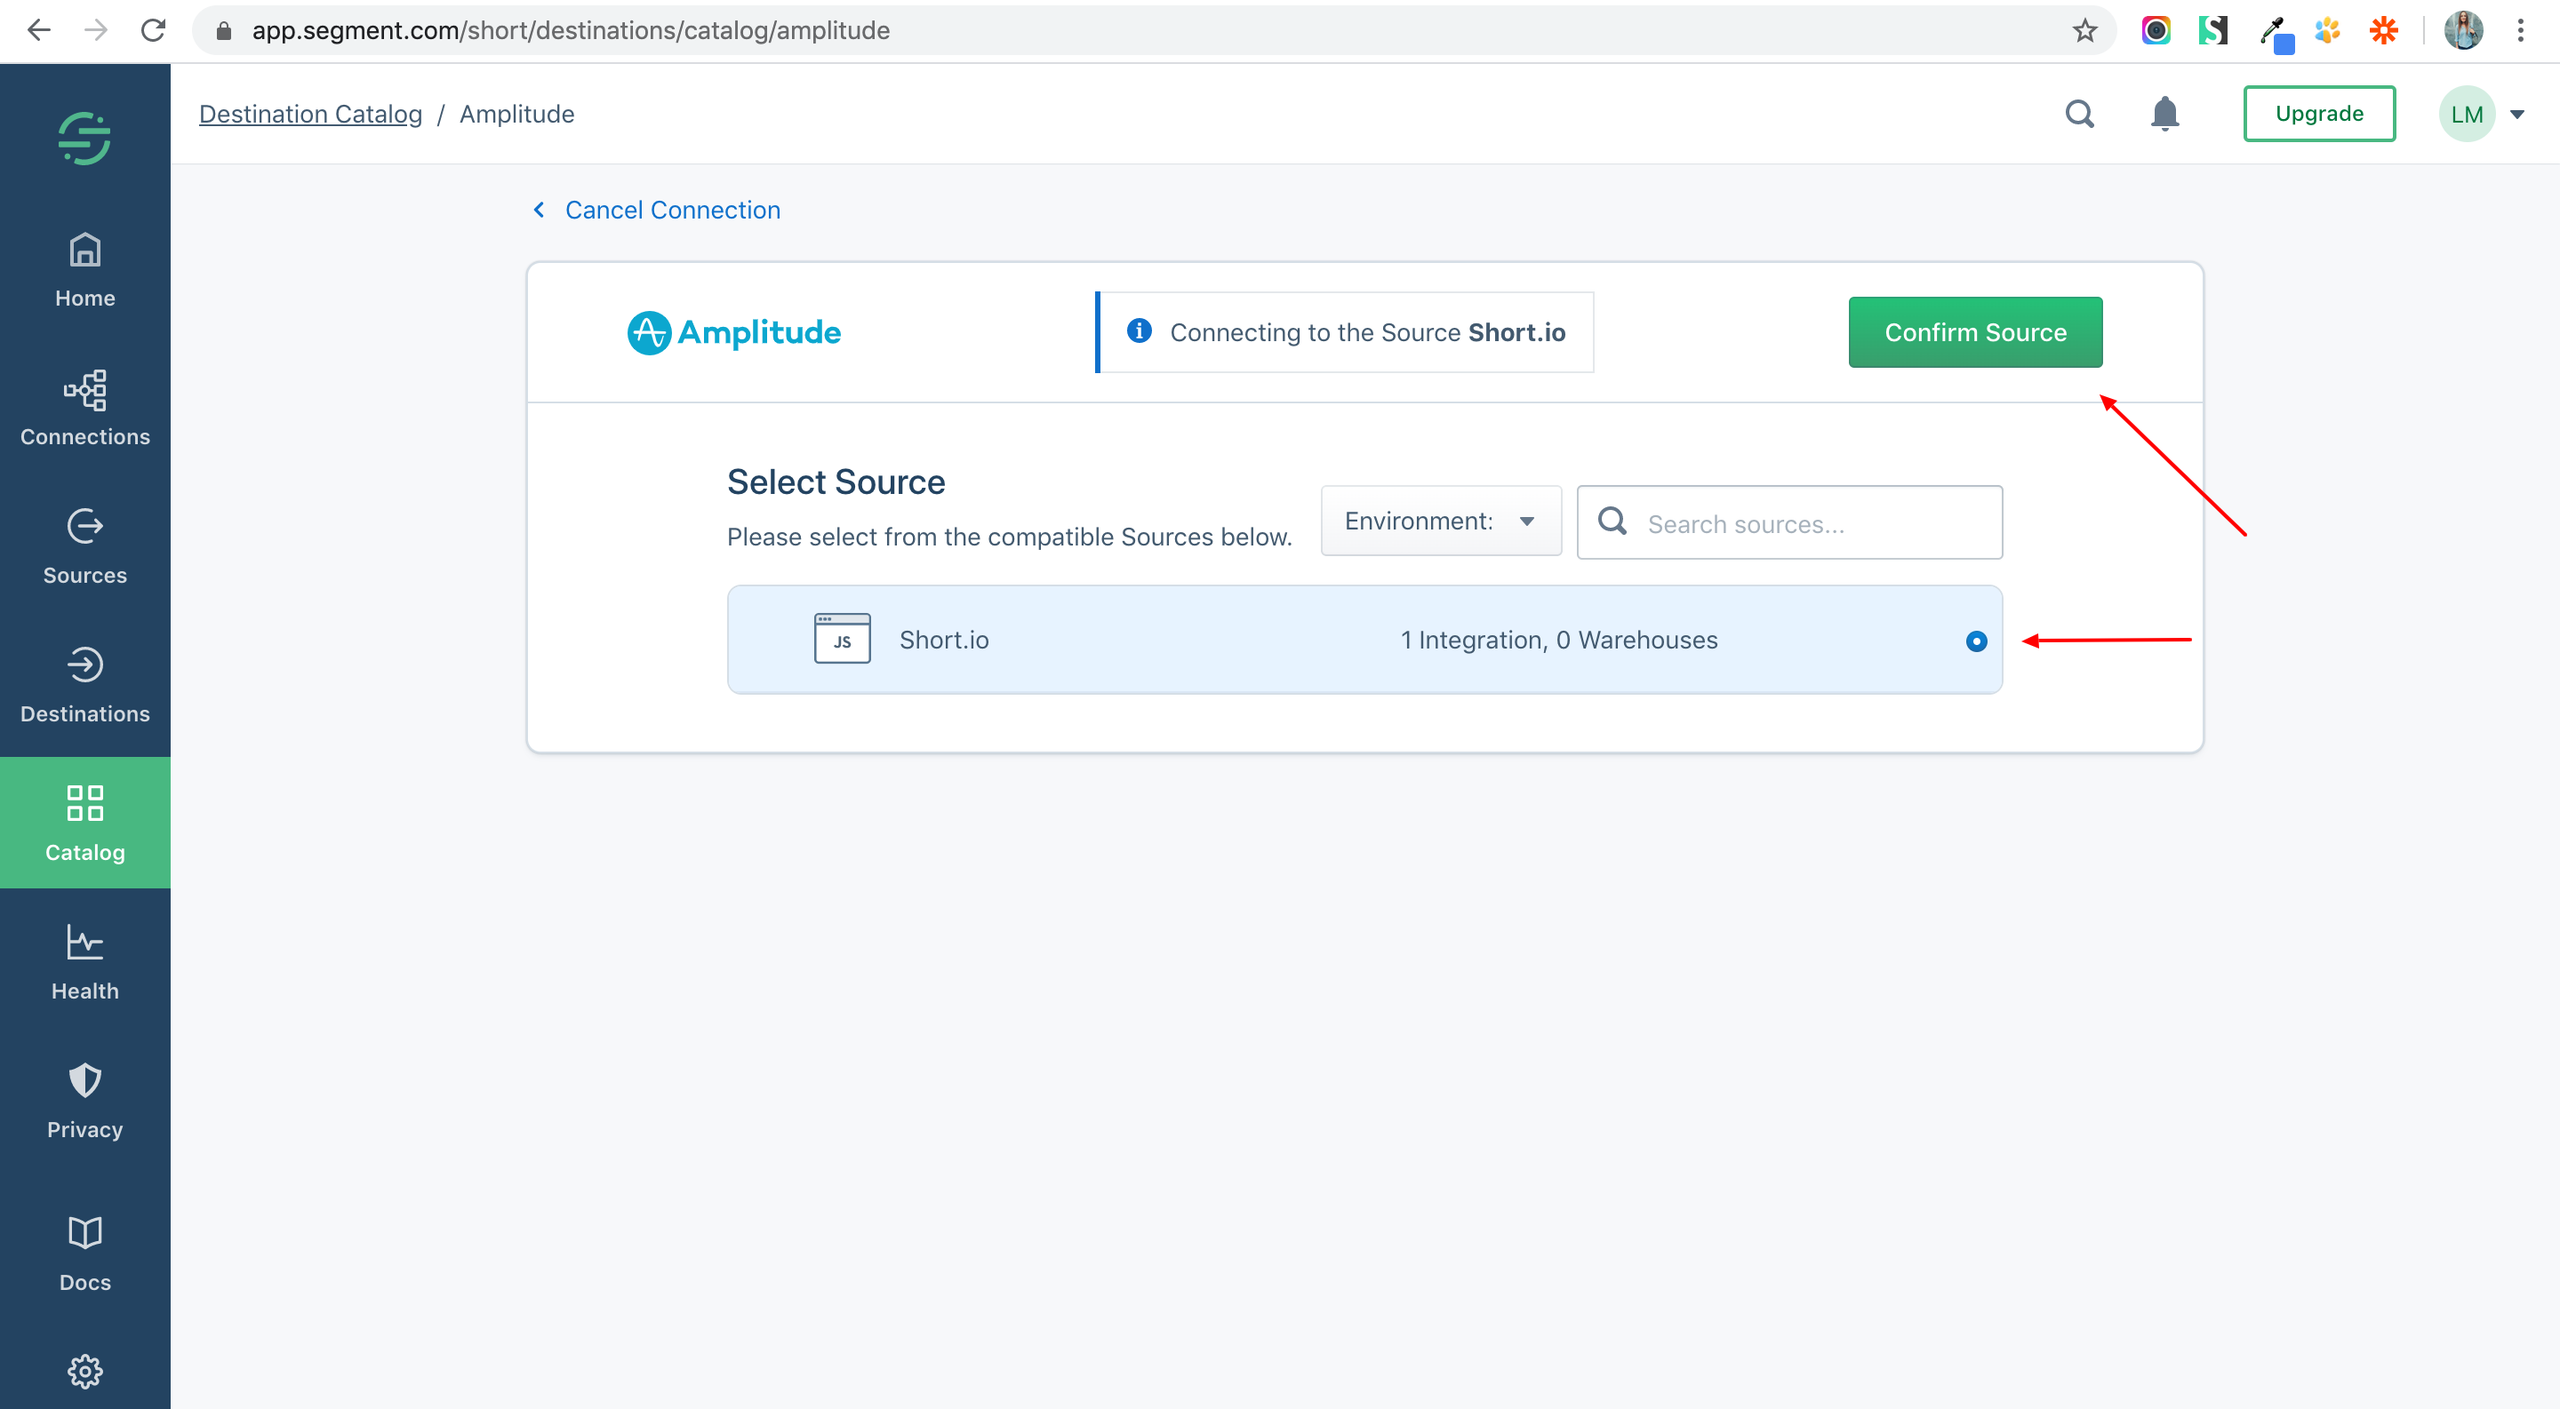
Task: Select the Short.io radio button
Action: pyautogui.click(x=1976, y=641)
